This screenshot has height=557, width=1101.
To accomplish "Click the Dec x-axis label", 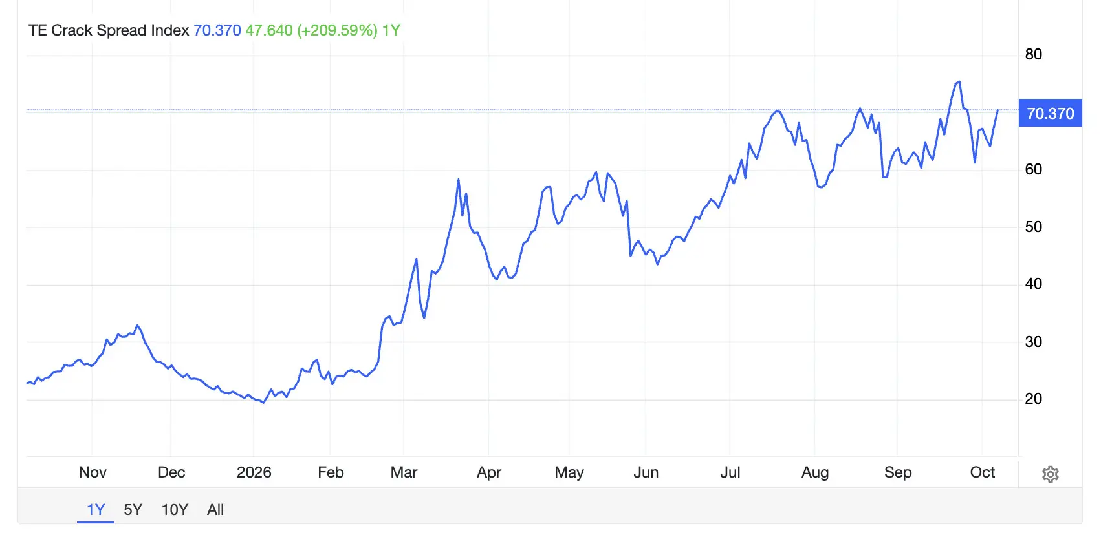I will coord(171,472).
